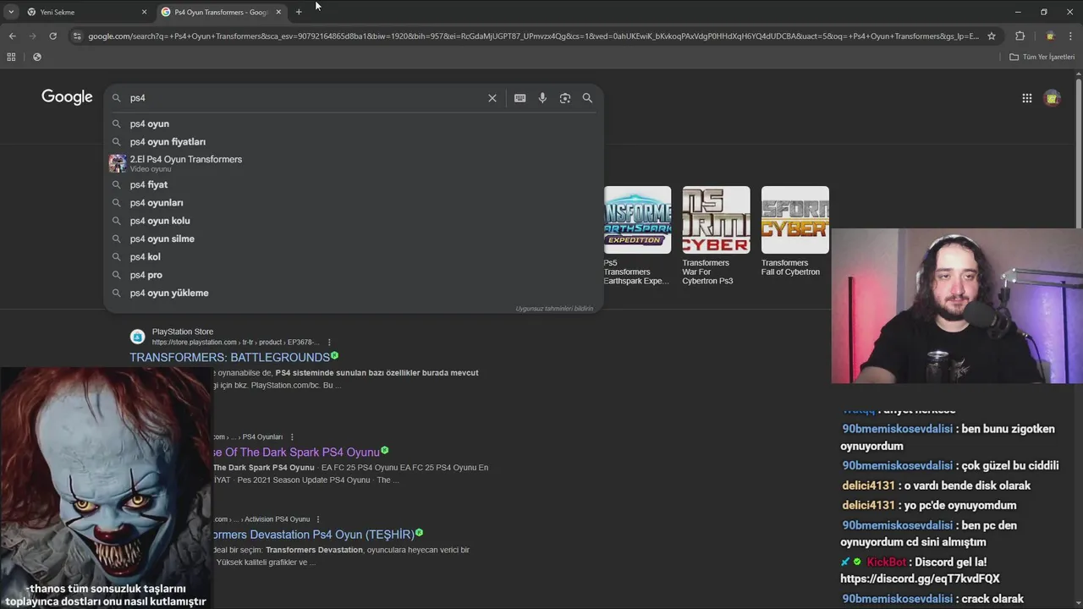This screenshot has width=1083, height=609.
Task: Open more options for PlayStation Store result
Action: pyautogui.click(x=329, y=343)
